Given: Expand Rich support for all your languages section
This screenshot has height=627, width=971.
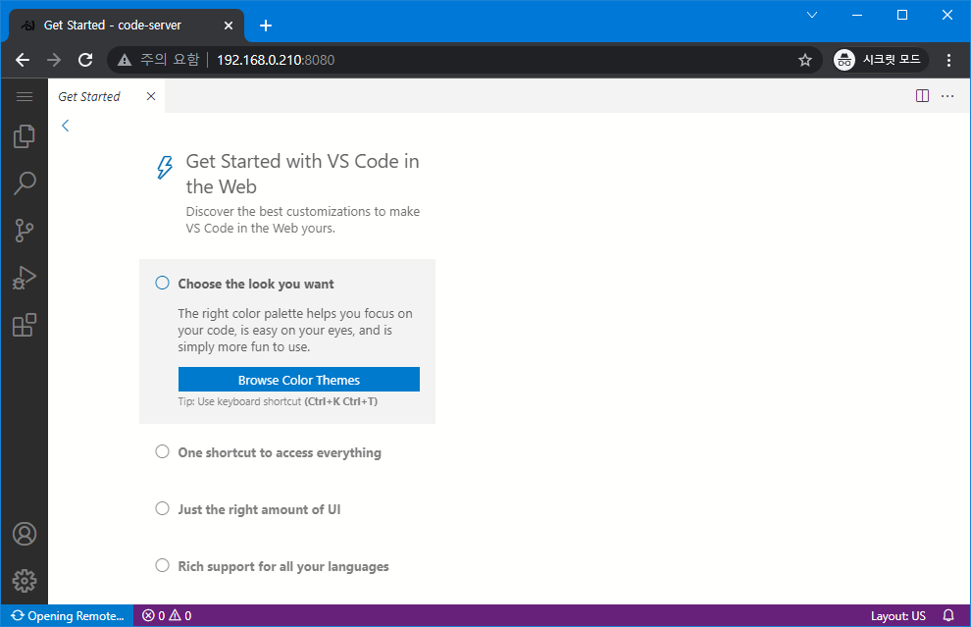Looking at the screenshot, I should pos(283,567).
